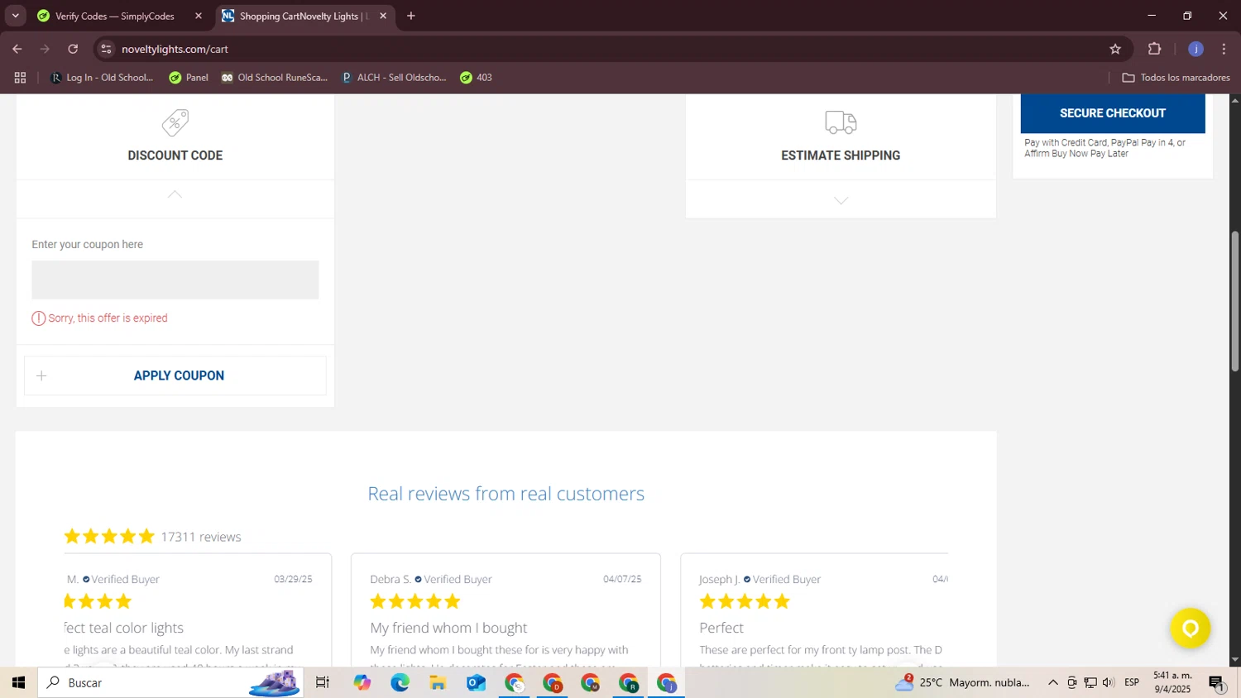Click the plus icon beside Apply Coupon

tap(41, 375)
